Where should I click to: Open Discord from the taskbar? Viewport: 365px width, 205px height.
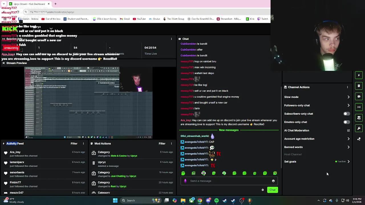208,200
